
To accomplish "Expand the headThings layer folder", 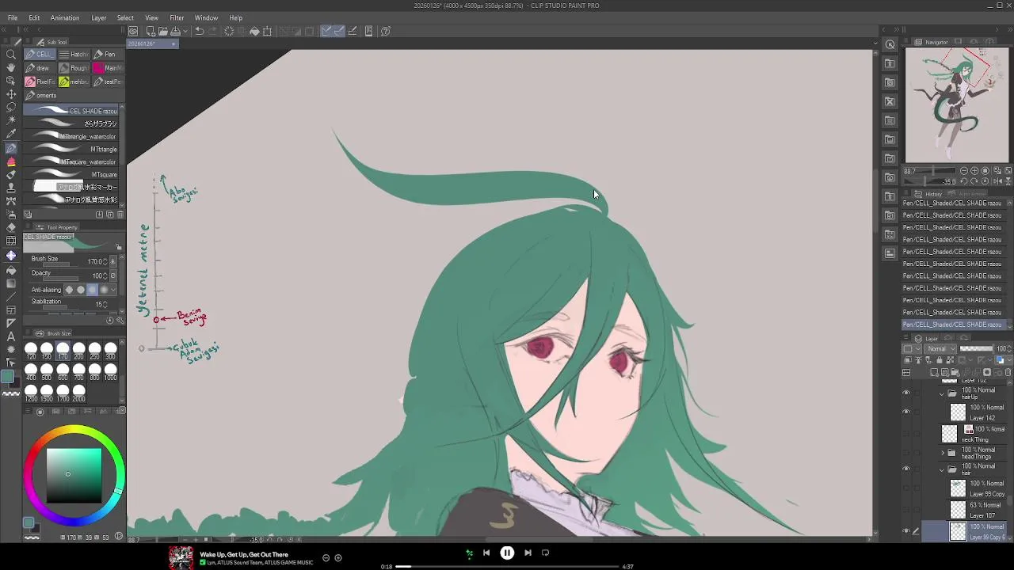I will click(942, 453).
